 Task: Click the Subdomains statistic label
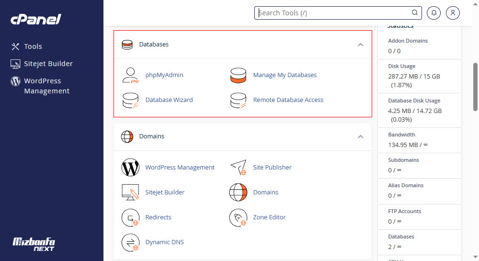[403, 160]
